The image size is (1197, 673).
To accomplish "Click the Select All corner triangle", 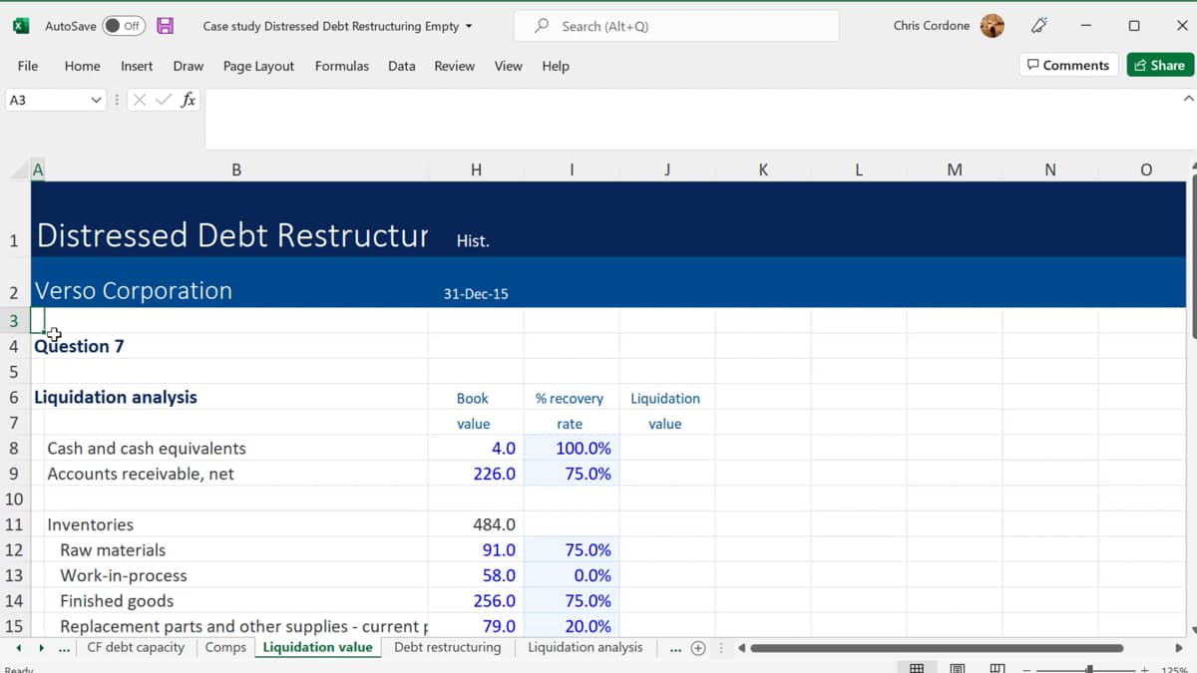I will [x=19, y=169].
